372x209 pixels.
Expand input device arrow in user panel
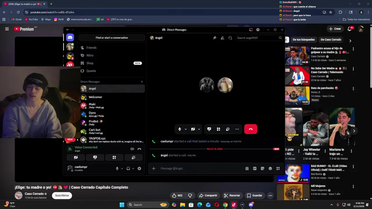tap(122, 168)
